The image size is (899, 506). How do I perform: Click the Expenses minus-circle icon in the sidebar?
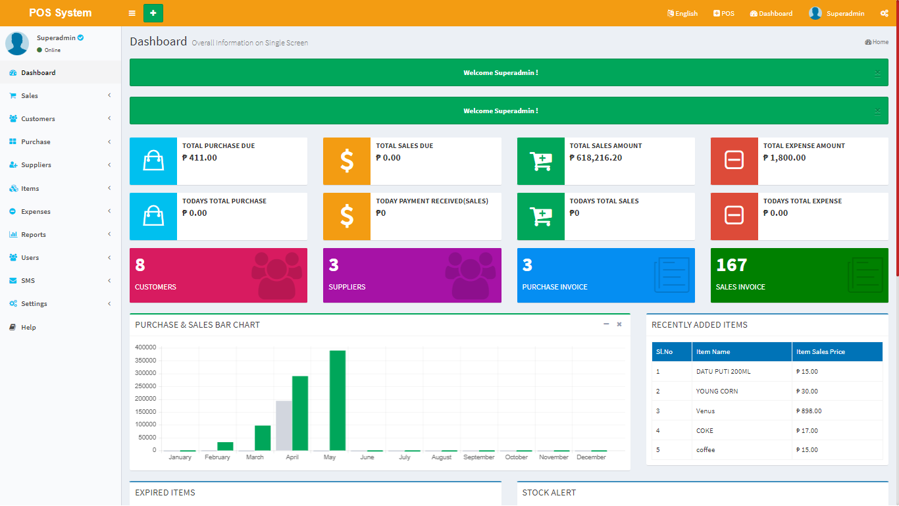[13, 212]
